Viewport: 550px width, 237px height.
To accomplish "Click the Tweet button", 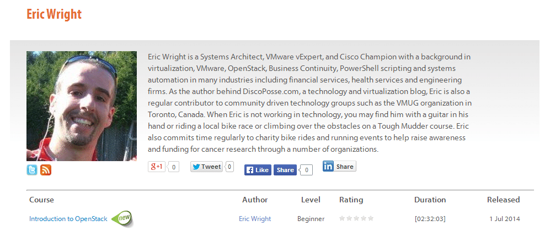I will point(207,167).
